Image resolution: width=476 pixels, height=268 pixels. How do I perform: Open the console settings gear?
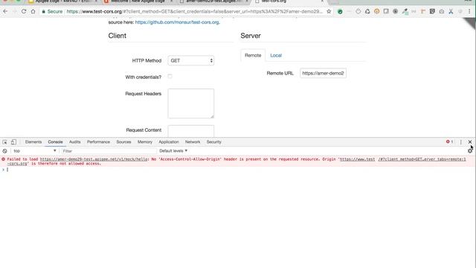(470, 150)
